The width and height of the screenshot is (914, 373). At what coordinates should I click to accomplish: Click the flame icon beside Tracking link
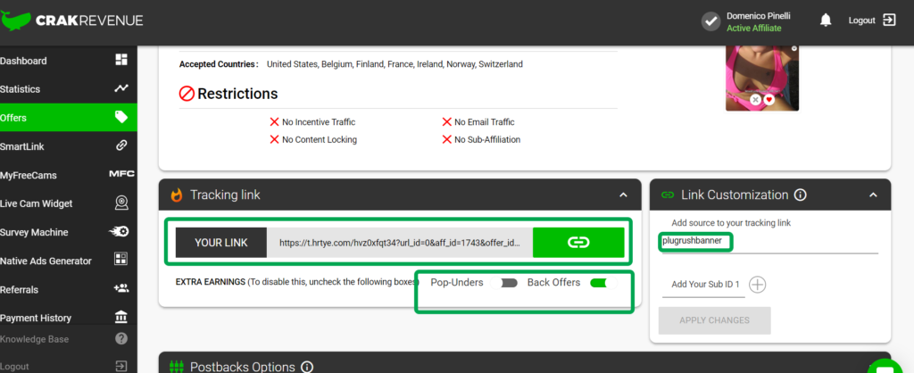tap(177, 195)
